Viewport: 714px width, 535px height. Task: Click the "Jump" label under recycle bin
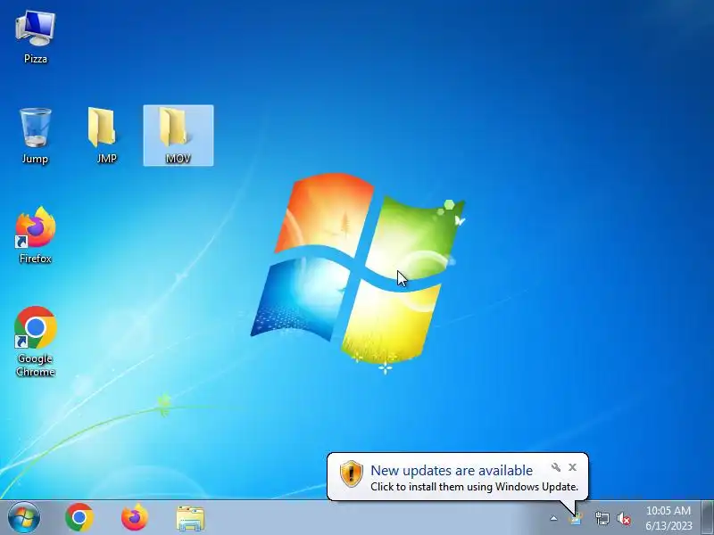35,159
